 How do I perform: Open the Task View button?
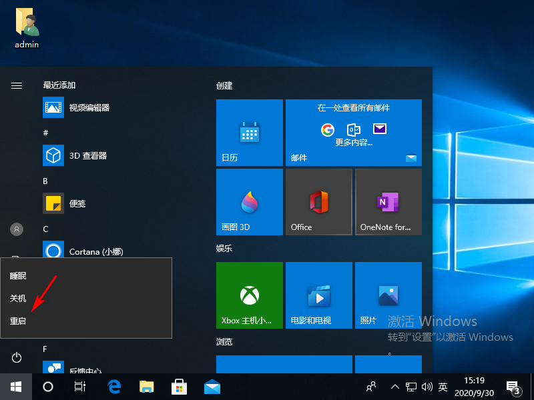pos(80,387)
